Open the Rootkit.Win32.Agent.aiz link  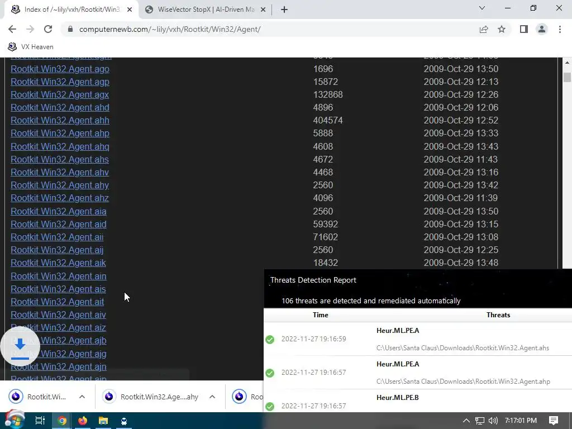coord(58,327)
